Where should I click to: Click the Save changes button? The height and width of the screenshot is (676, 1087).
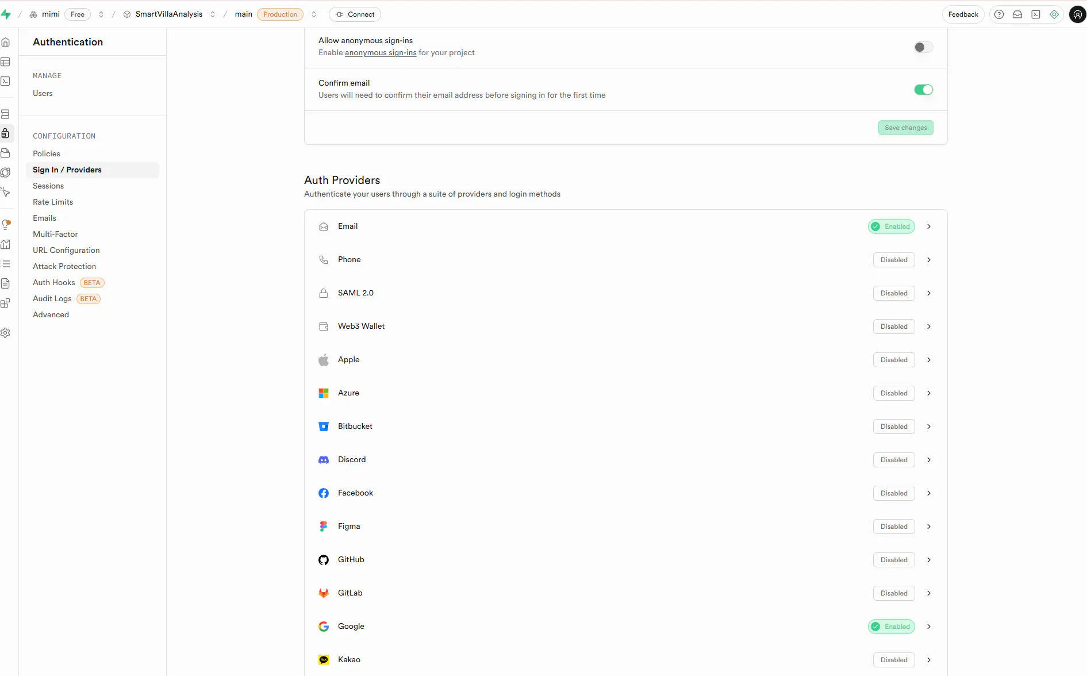point(905,128)
